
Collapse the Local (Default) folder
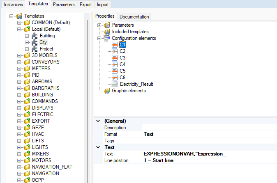[19, 29]
